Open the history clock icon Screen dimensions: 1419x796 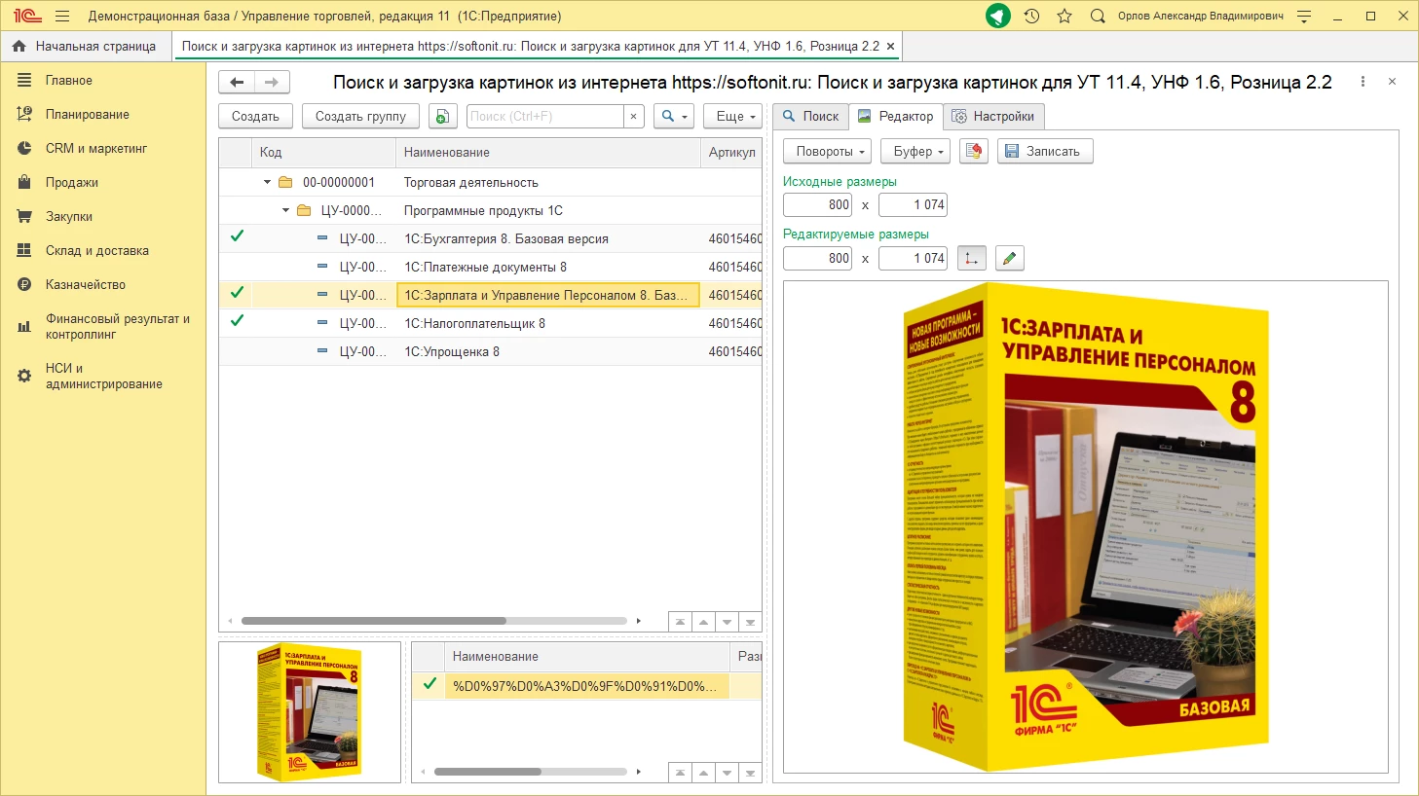coord(1031,16)
